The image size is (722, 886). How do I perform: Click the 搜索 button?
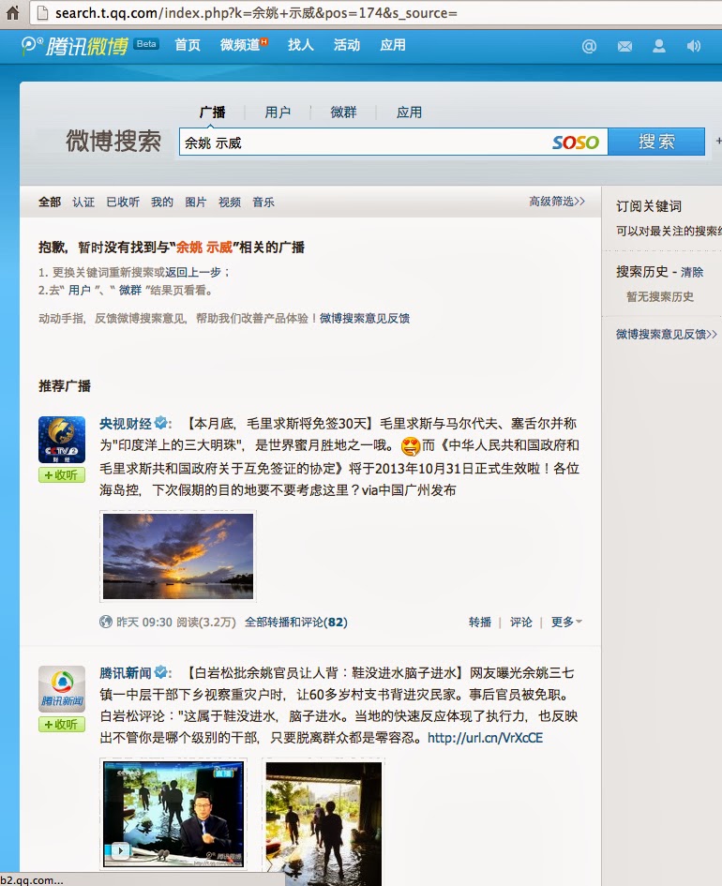click(656, 142)
